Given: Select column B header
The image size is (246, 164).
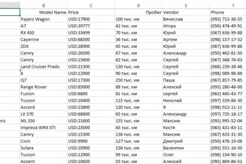Looking at the screenshot, I should pyautogui.click(x=43, y=5).
